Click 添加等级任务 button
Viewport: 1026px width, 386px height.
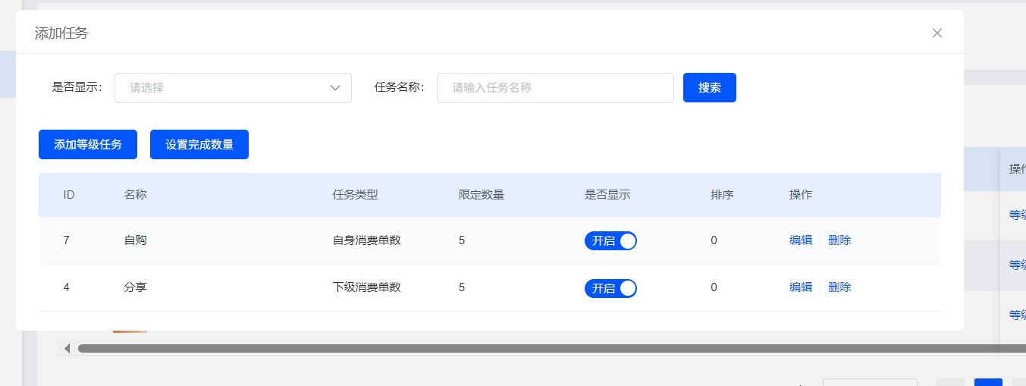point(88,145)
